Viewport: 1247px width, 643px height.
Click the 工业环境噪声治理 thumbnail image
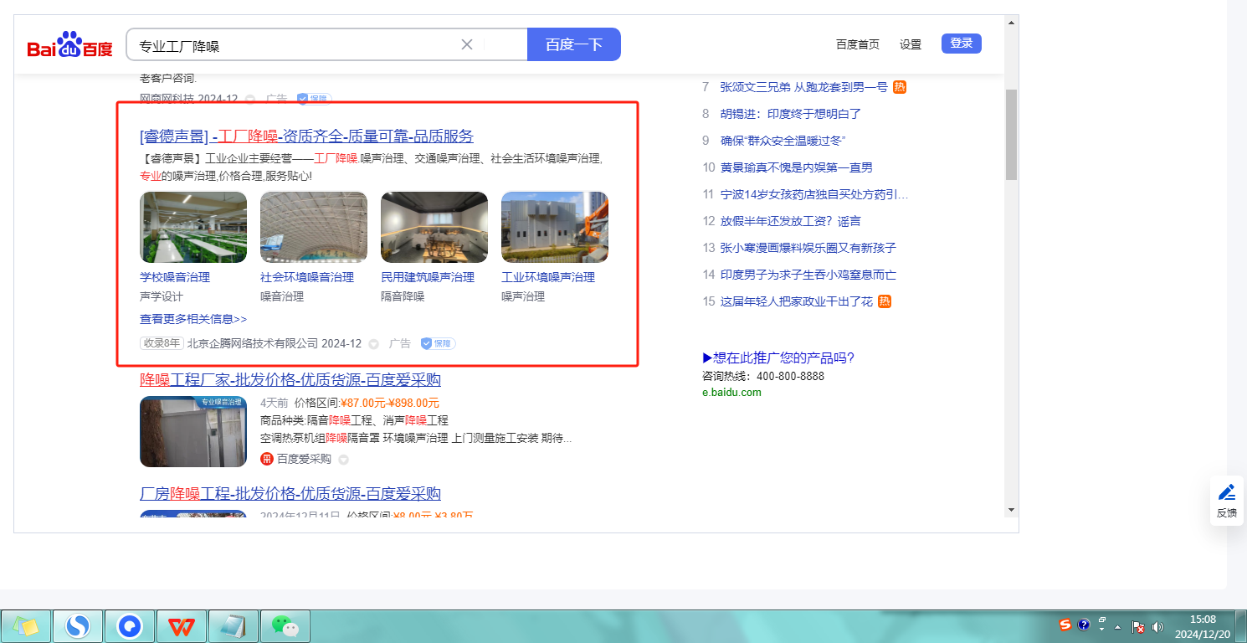tap(554, 227)
